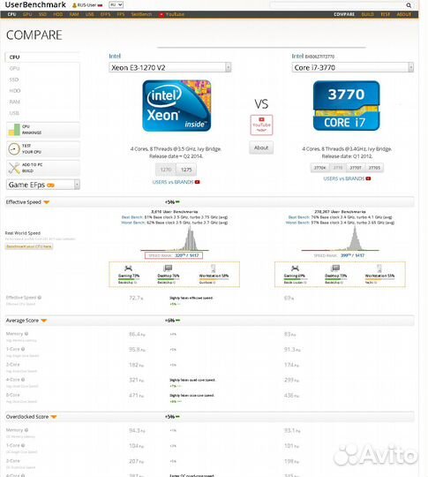
Task: Click Xeon Workstation 58% tower icon
Action: point(214,268)
